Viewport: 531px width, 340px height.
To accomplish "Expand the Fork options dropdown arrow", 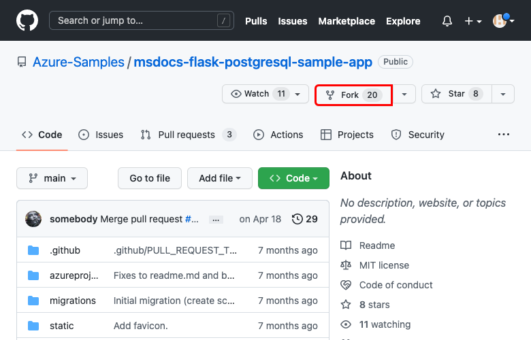I will (404, 94).
